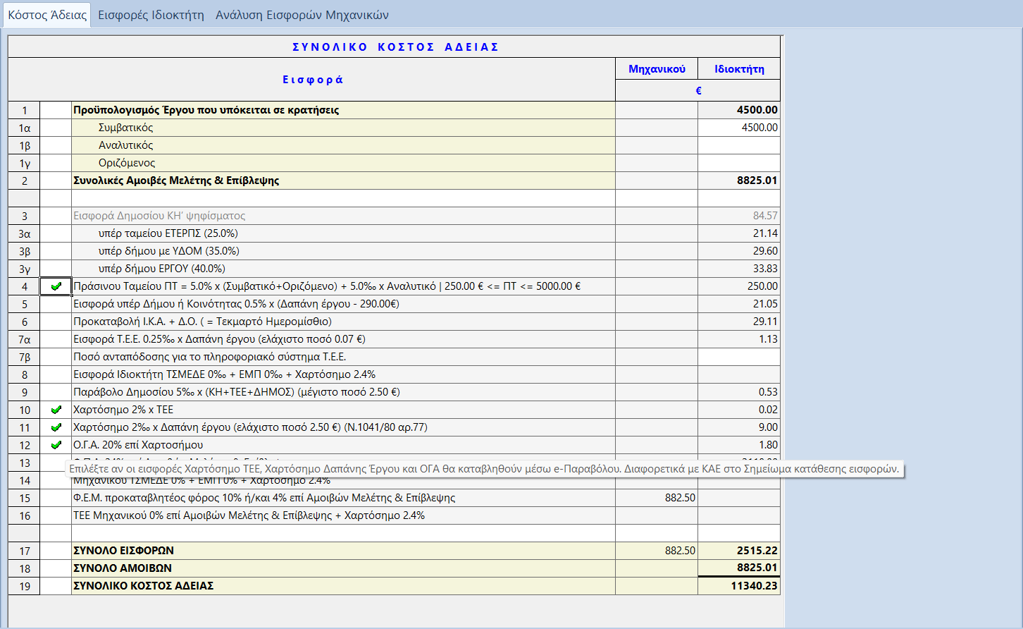1023x629 pixels.
Task: Toggle the green checkmark for row 4
Action: pyautogui.click(x=56, y=286)
